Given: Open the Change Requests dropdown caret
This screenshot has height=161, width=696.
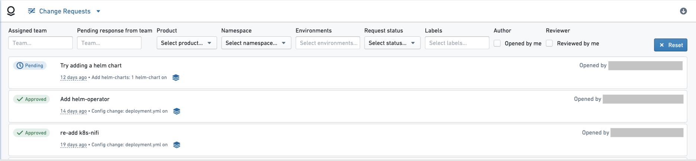Looking at the screenshot, I should tap(98, 11).
